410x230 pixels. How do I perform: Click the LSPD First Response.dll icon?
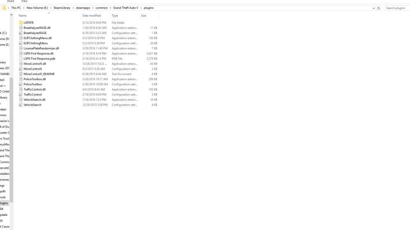[20, 54]
